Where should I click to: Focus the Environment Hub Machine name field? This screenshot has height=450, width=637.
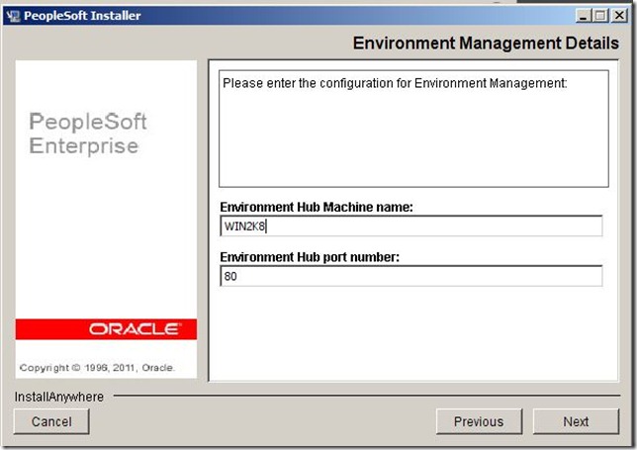[x=411, y=225]
